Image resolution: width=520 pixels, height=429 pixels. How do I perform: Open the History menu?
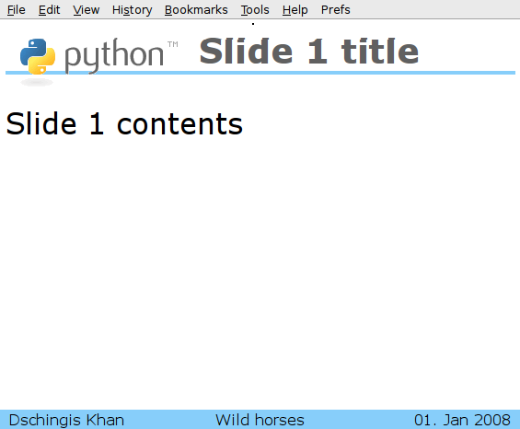(132, 10)
